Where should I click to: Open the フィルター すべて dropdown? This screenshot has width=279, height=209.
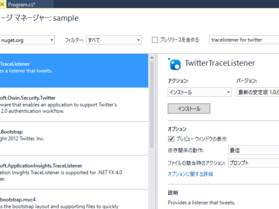[114, 40]
